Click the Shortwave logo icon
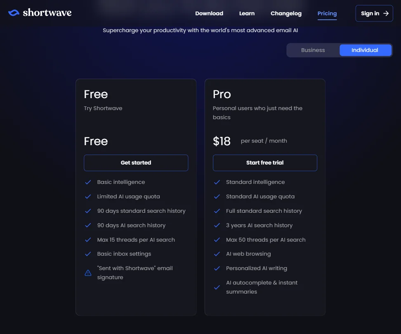 [14, 13]
